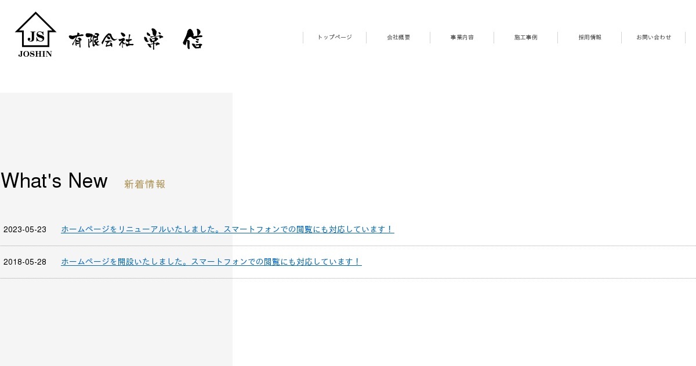Click スマートフォン in the 2023 announcement

(252, 229)
